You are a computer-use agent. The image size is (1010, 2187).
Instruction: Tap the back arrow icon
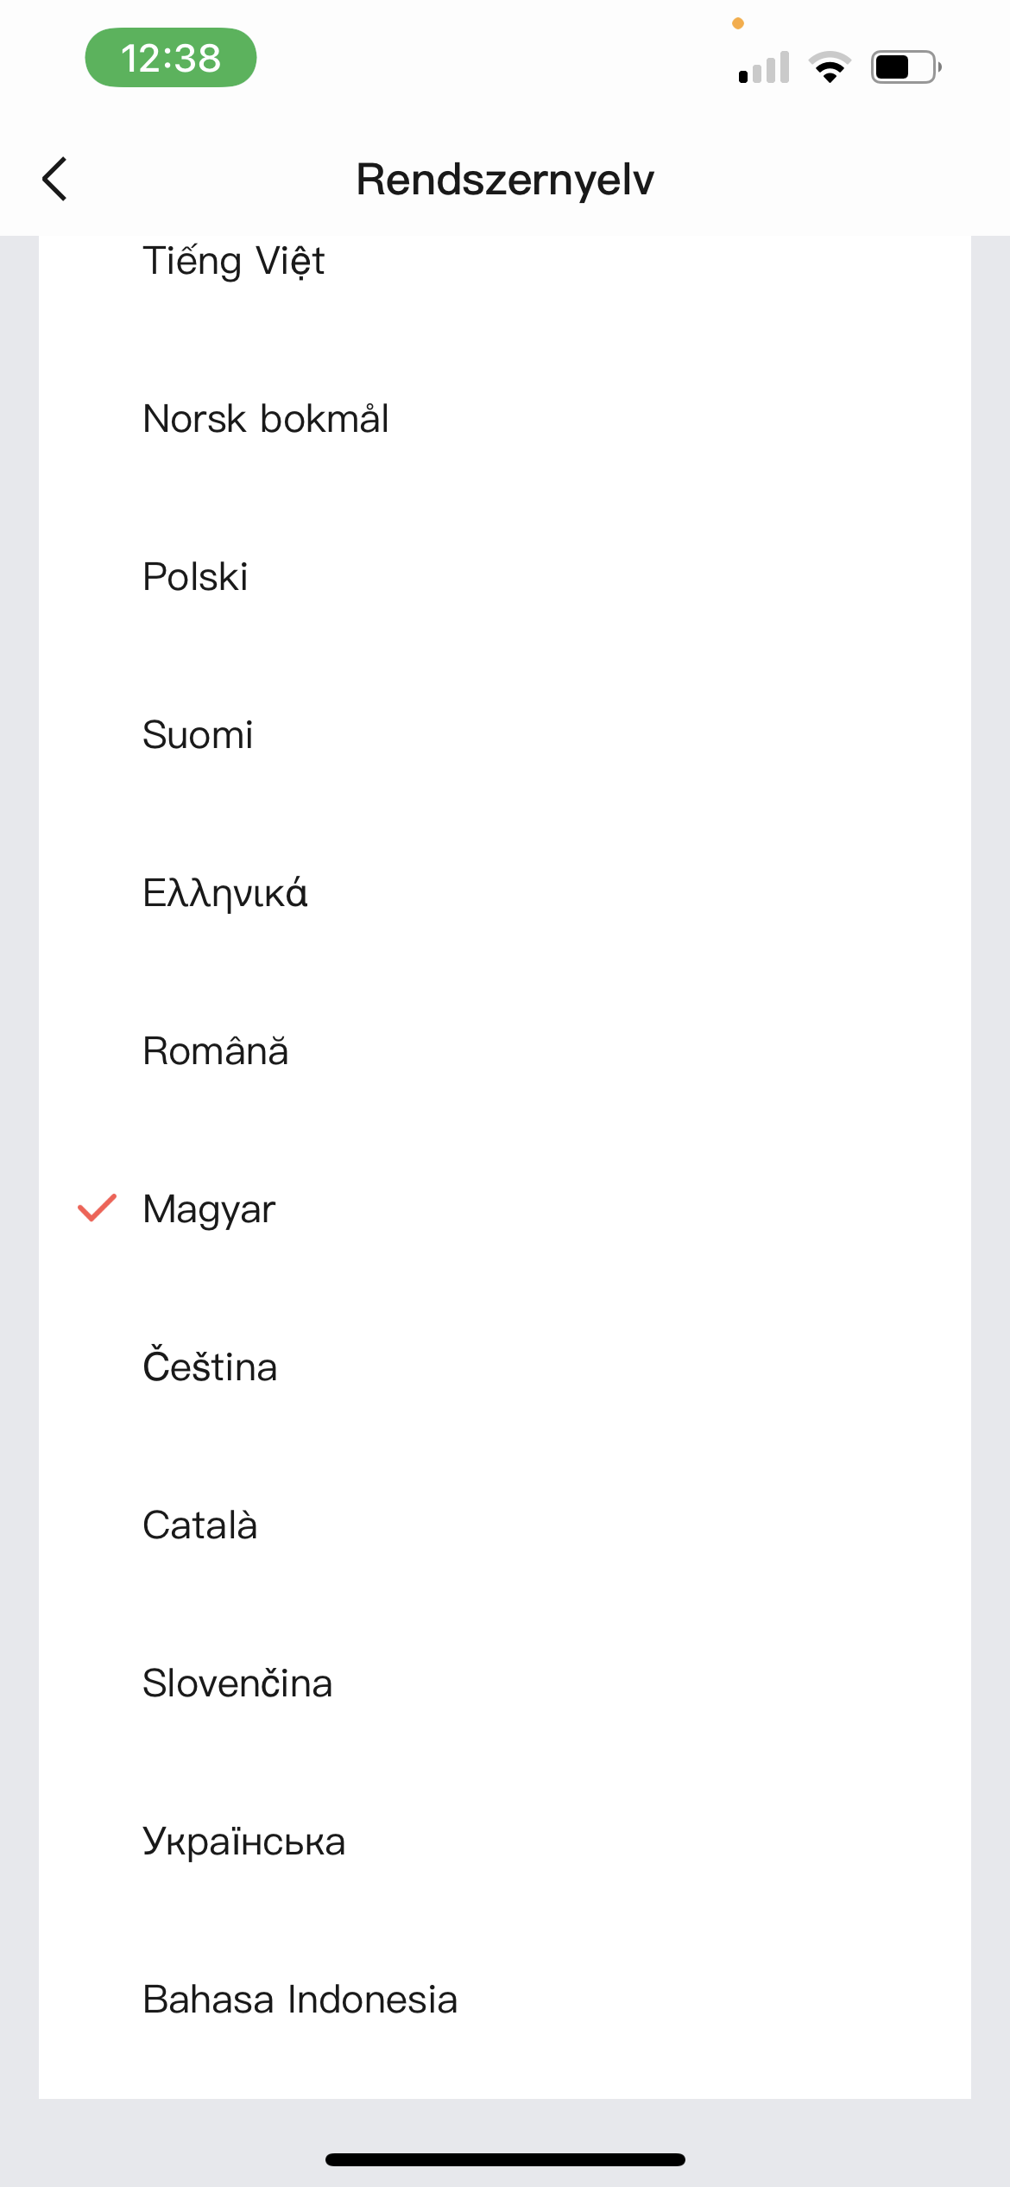coord(55,180)
